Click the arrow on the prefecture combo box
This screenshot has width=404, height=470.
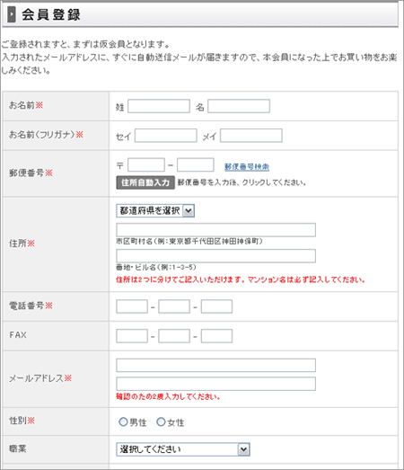[x=189, y=210]
